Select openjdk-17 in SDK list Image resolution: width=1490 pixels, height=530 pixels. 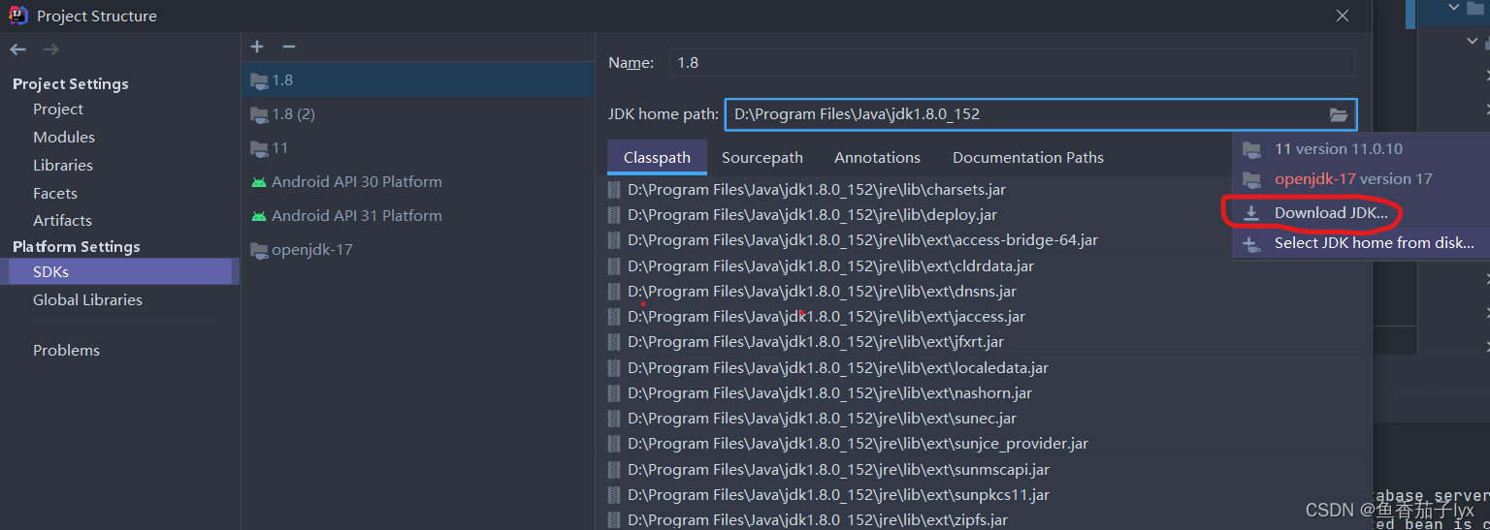(417, 250)
